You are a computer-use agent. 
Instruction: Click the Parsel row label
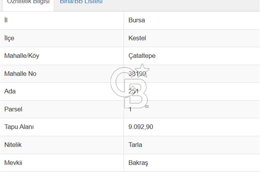(x=13, y=109)
